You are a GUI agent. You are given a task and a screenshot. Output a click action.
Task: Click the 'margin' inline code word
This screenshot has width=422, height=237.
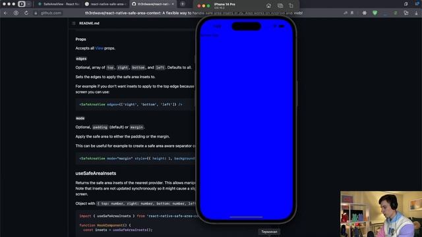pos(136,127)
